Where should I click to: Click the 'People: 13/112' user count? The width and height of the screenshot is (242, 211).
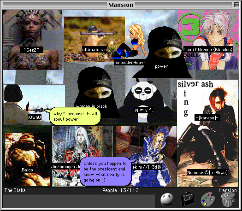[x=120, y=190]
